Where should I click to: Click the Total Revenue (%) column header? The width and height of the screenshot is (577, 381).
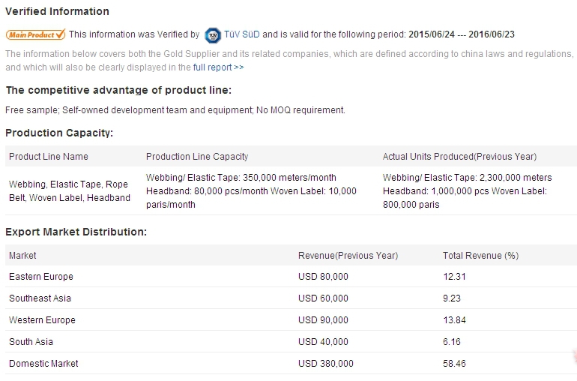coord(480,256)
